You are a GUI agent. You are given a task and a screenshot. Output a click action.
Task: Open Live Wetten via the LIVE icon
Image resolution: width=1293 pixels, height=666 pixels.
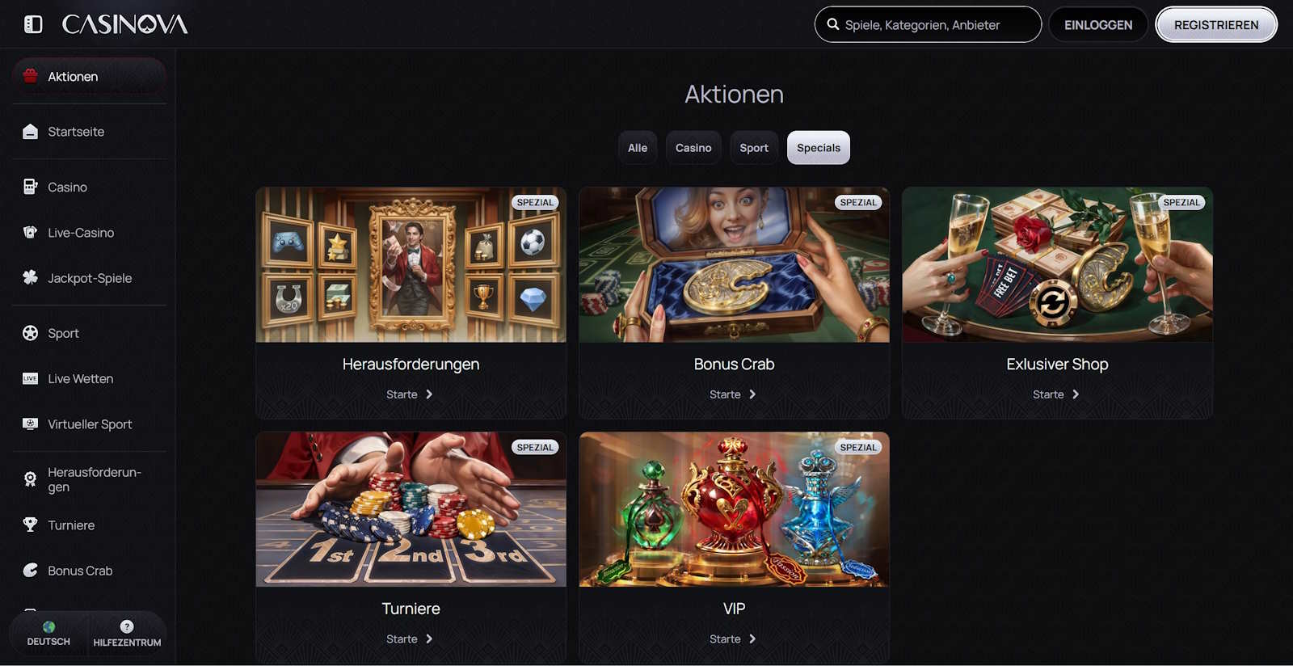click(31, 378)
